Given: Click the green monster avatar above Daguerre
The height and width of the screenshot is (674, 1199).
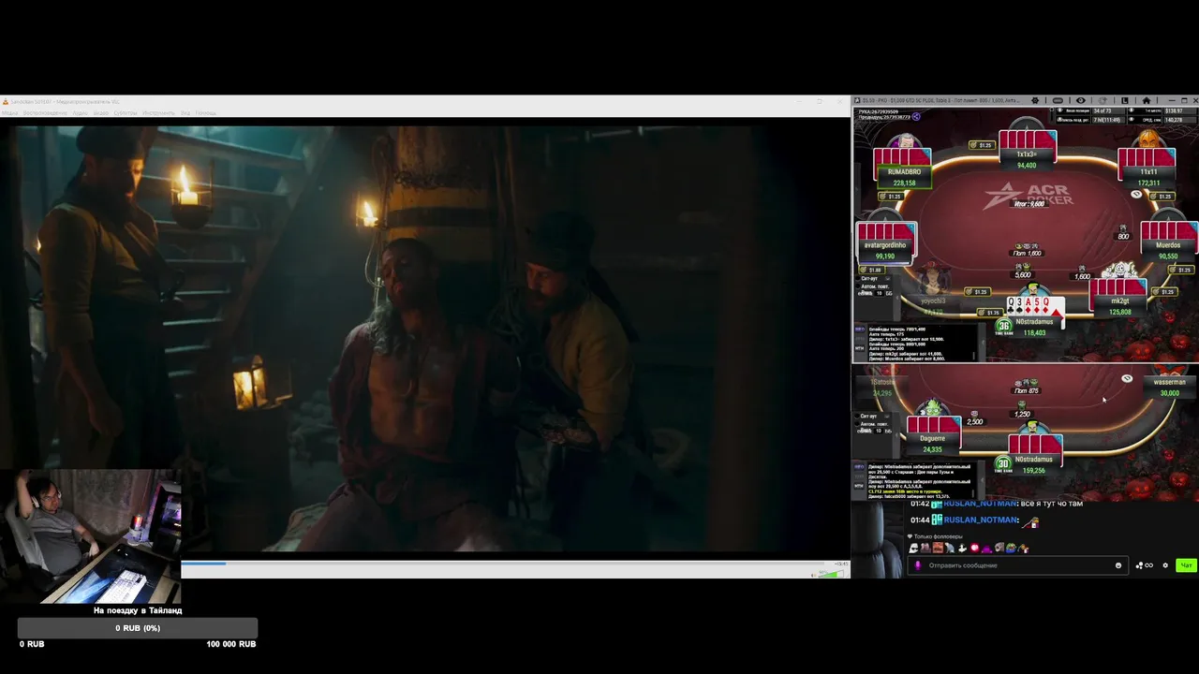Looking at the screenshot, I should point(933,410).
